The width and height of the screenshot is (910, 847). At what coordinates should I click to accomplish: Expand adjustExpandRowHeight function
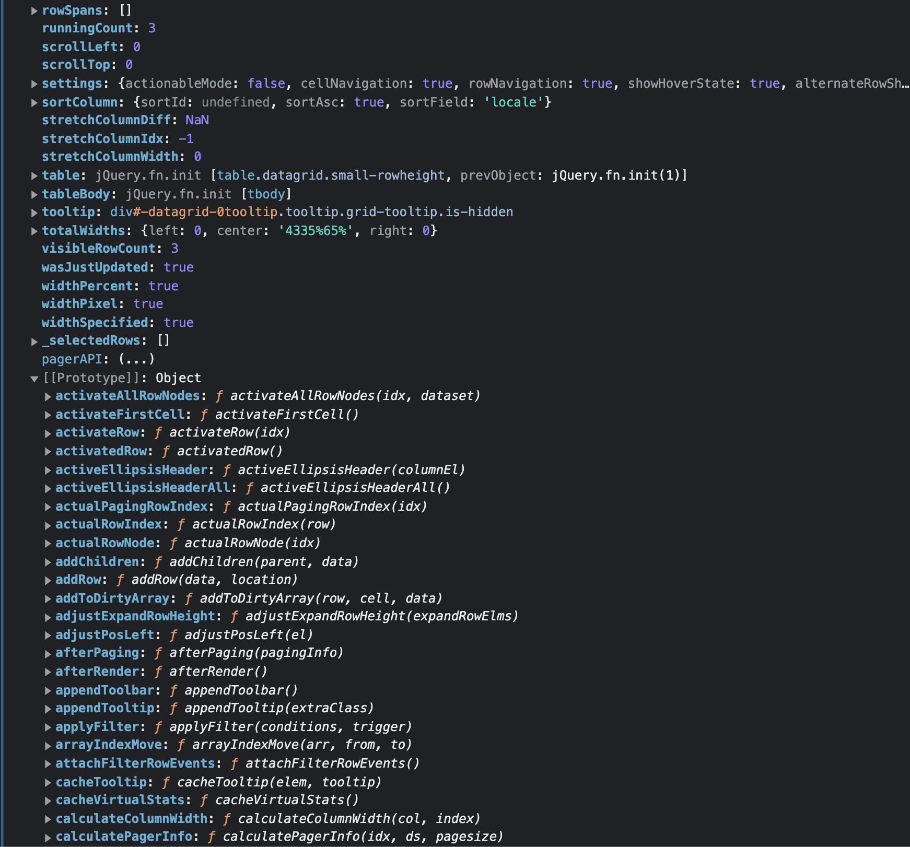[48, 617]
